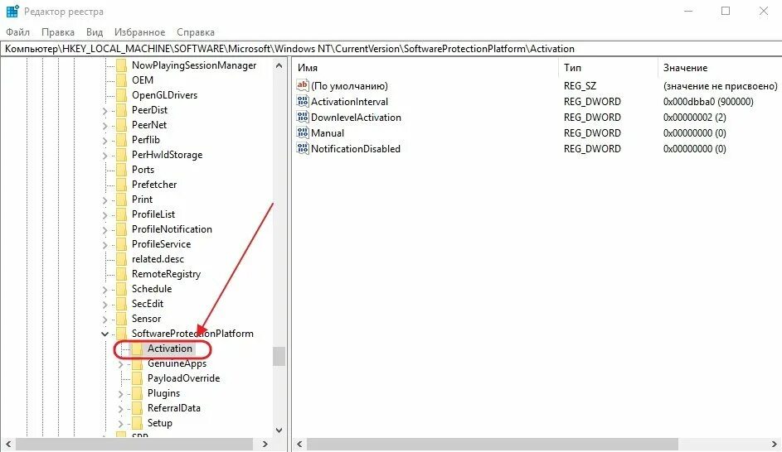This screenshot has width=782, height=452.
Task: Click the Sensor folder icon
Action: point(121,319)
